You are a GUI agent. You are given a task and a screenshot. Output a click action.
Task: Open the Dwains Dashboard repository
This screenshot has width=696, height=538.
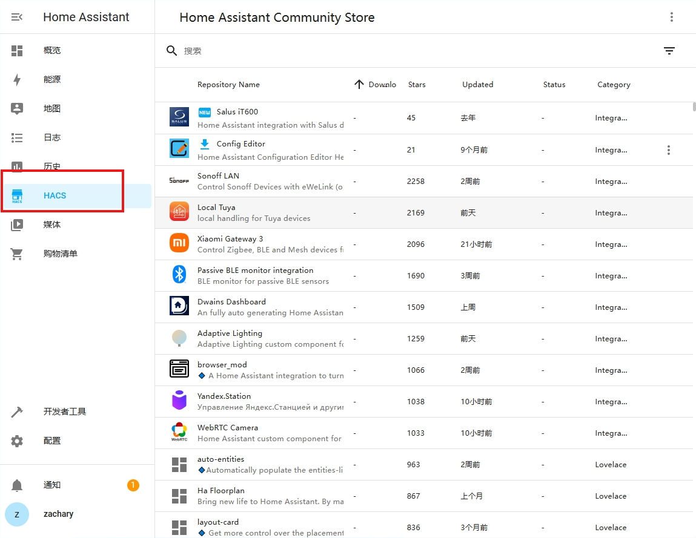pyautogui.click(x=231, y=301)
